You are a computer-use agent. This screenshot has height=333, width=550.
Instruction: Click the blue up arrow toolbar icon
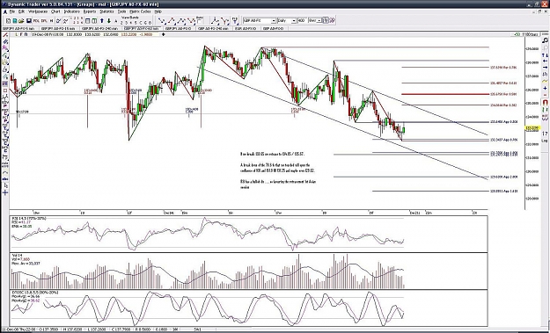pos(102,21)
